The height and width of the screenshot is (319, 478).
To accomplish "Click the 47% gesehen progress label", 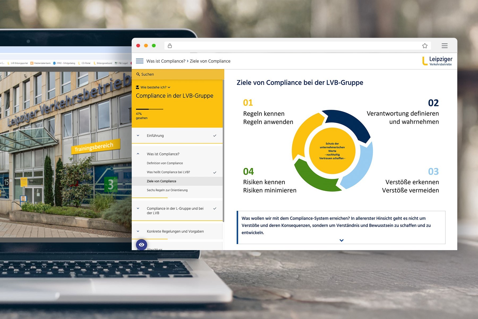I will click(x=142, y=116).
